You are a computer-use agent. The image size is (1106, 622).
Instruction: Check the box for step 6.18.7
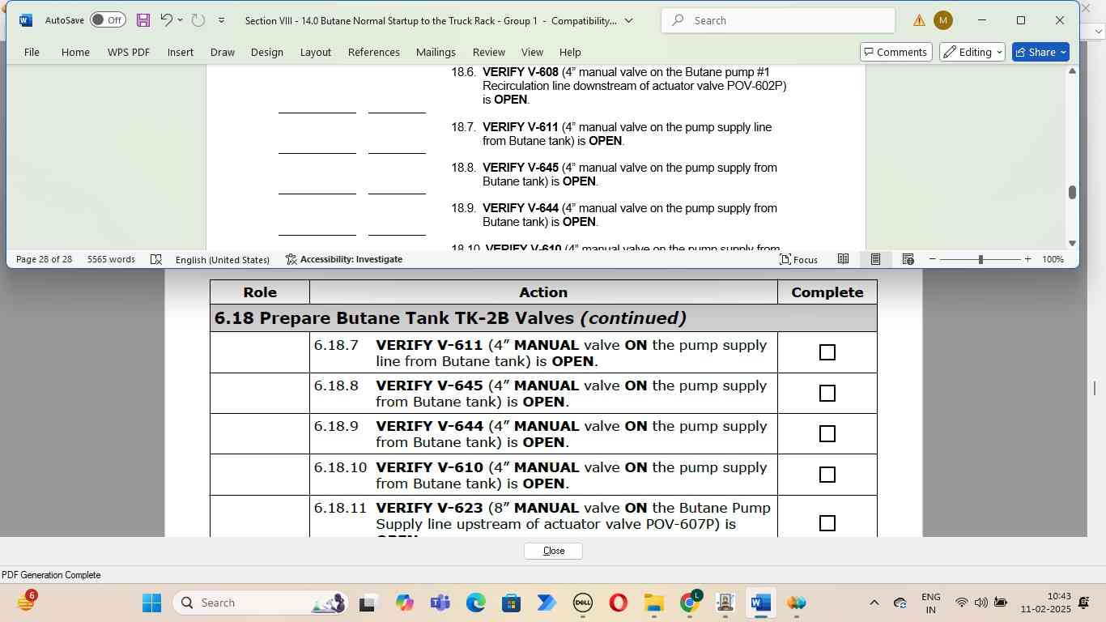827,352
